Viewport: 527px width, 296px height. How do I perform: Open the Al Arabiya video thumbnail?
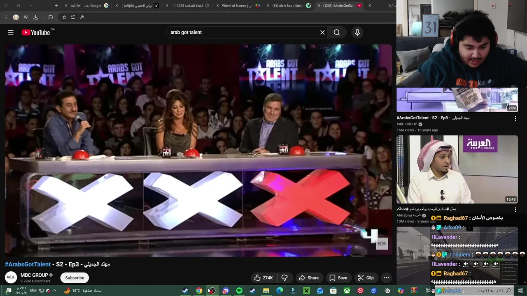(457, 169)
